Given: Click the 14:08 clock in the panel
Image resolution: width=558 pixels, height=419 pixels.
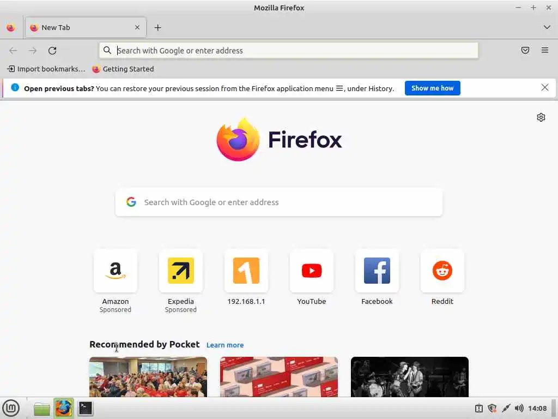Looking at the screenshot, I should tap(537, 408).
